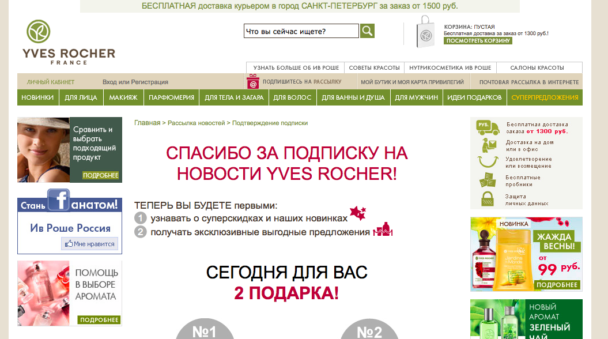The height and width of the screenshot is (339, 608).
Task: Click the free delivery top banner
Action: [x=300, y=6]
